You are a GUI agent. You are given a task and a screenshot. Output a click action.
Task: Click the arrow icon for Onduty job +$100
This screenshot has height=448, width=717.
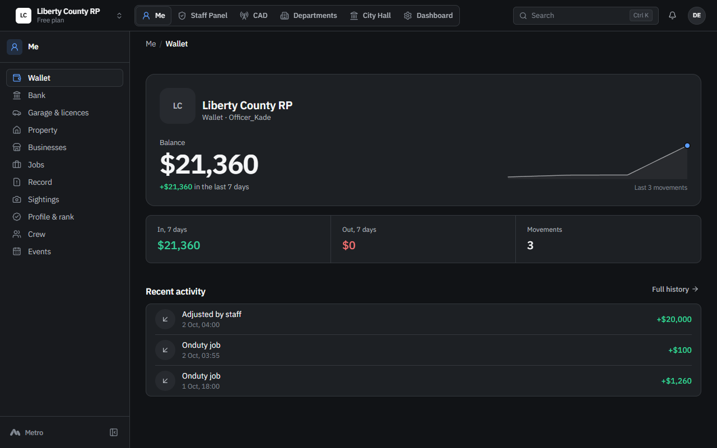coord(165,350)
